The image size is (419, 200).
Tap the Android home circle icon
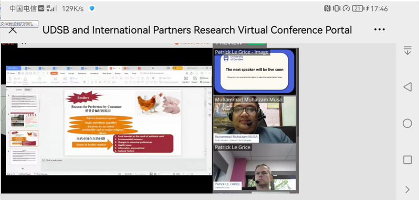[407, 124]
